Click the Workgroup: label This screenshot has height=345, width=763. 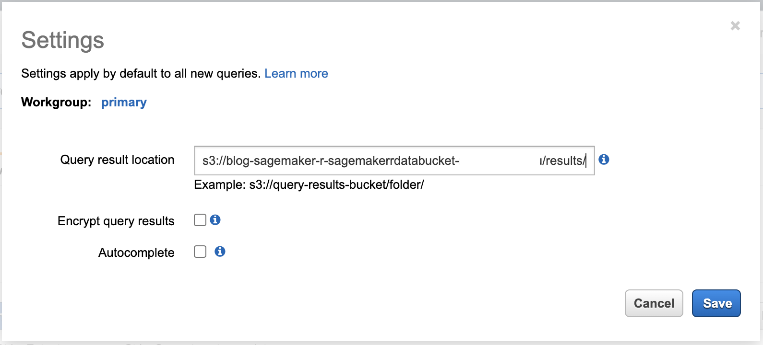pos(56,102)
